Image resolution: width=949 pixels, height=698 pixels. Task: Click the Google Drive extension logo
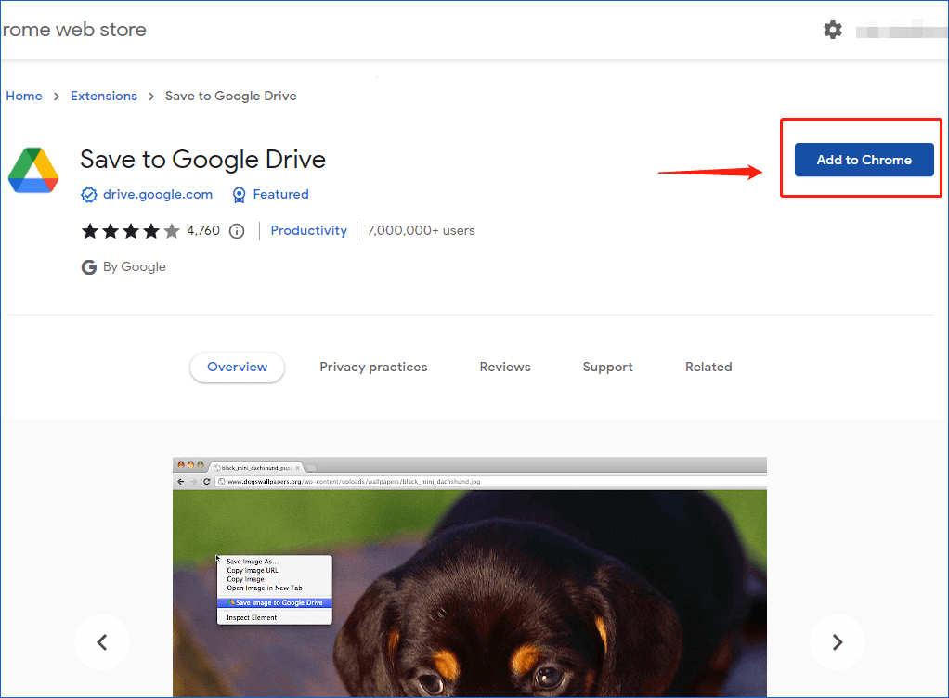tap(33, 170)
